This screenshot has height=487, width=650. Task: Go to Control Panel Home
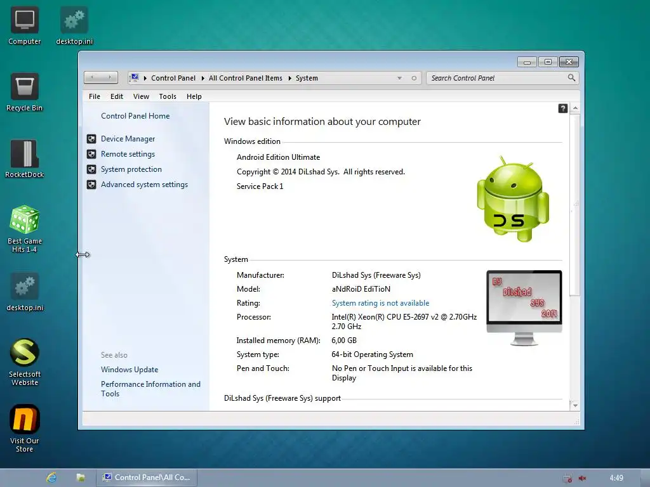tap(135, 116)
